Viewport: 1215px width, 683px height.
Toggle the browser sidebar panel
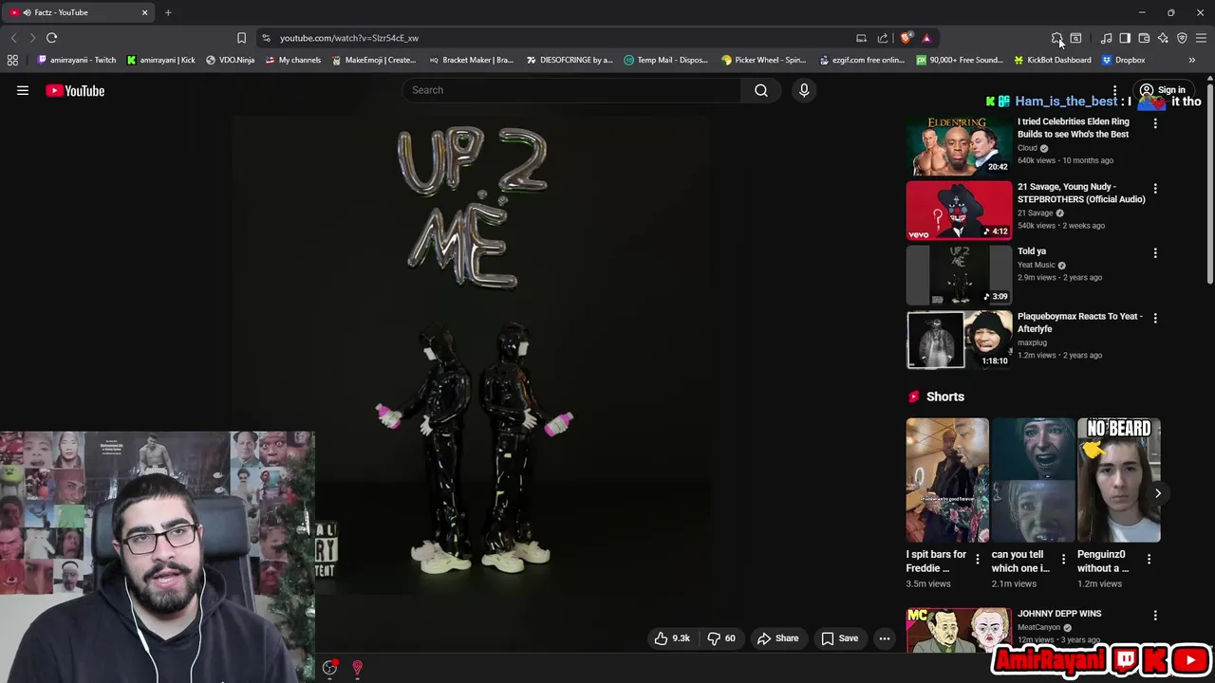1125,38
